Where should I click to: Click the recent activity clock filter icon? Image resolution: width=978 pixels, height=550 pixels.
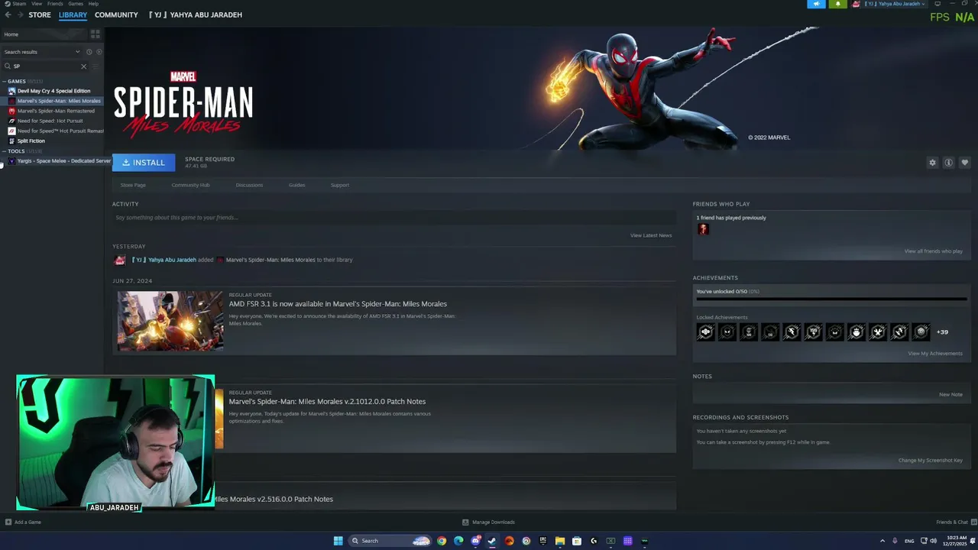click(89, 52)
